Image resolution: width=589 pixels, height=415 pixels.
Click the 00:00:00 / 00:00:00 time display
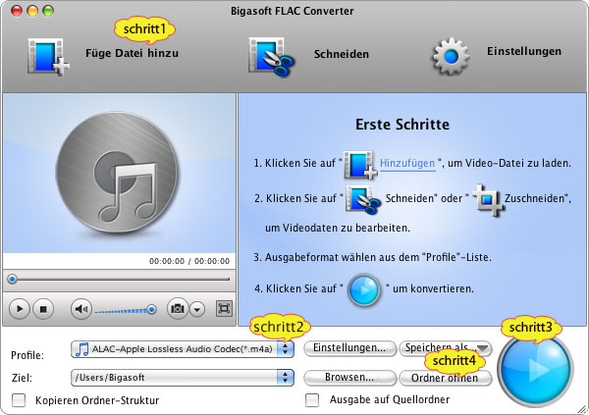(189, 261)
